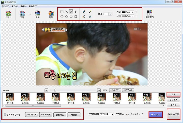Screen dimensions: 183x123
Task: Select frame thumbnail 401
Action: click(71, 97)
